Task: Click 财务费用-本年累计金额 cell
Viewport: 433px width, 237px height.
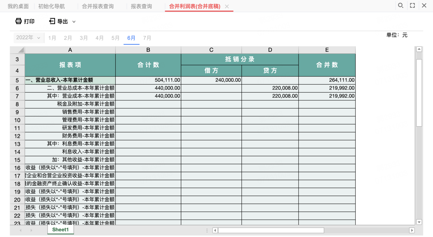Action: click(x=70, y=136)
